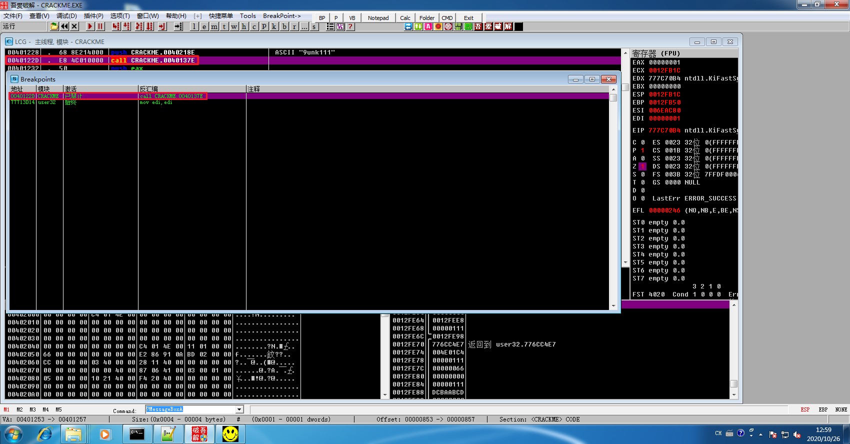Open Internet Explorer from the taskbar
Image resolution: width=850 pixels, height=444 pixels.
[x=44, y=434]
